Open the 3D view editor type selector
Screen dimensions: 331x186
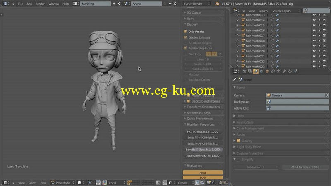pos(6,183)
